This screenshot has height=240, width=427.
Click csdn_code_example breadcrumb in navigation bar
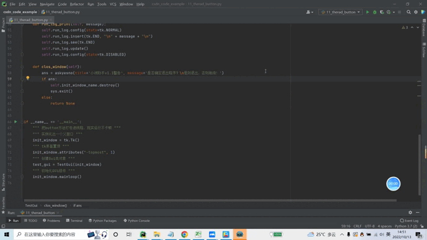pos(20,12)
